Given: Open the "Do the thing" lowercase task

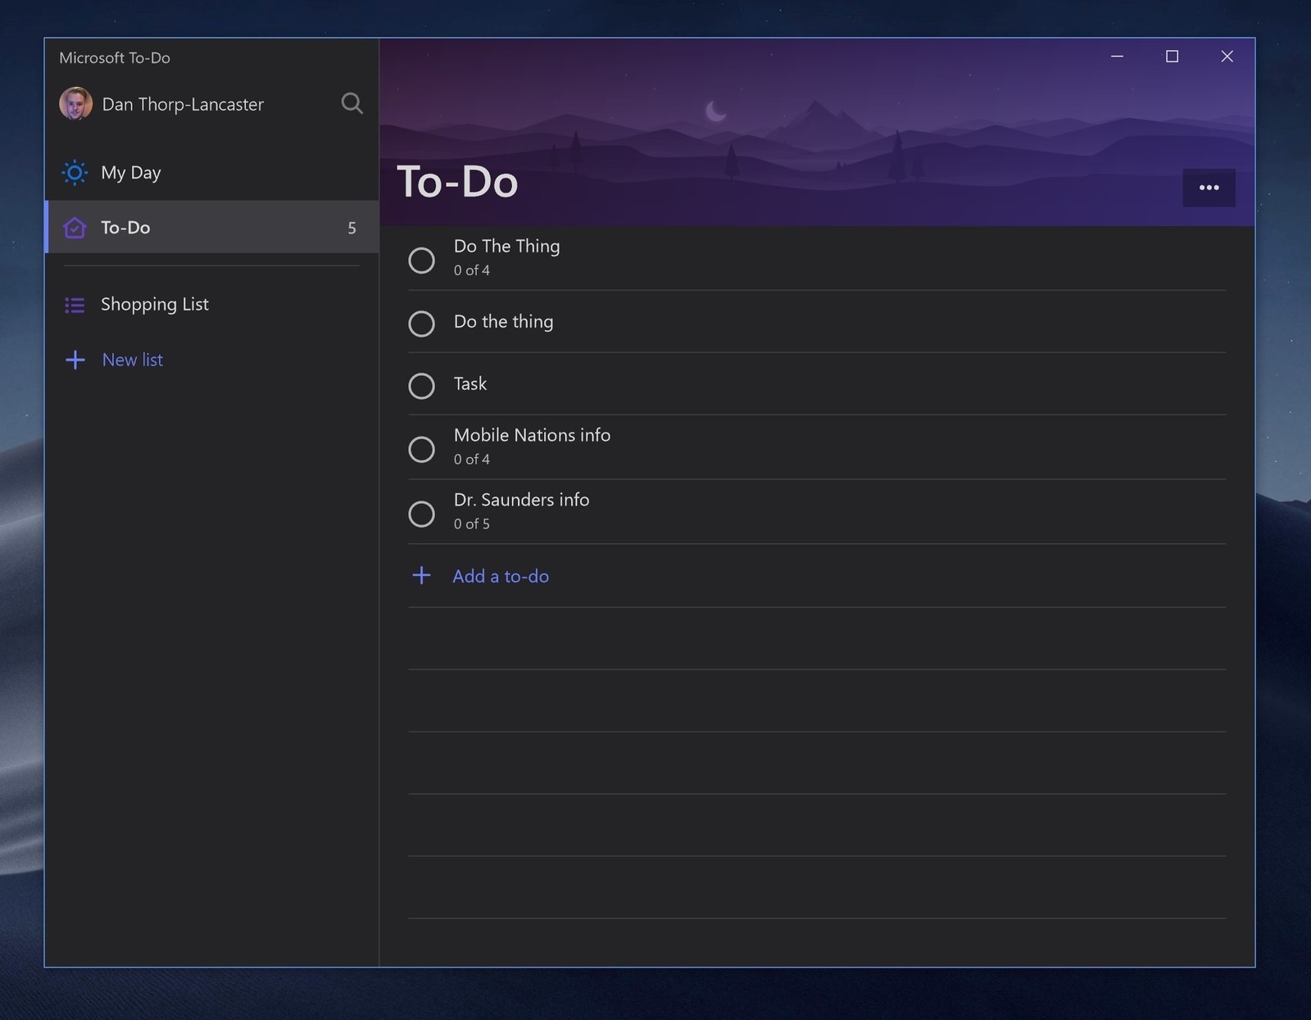Looking at the screenshot, I should coord(817,322).
